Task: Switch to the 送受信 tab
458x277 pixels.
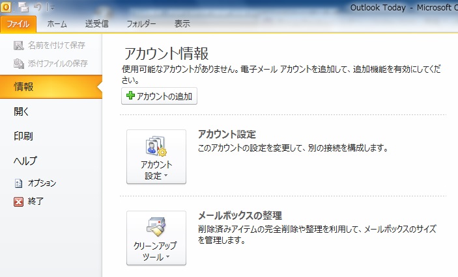Action: pyautogui.click(x=97, y=24)
